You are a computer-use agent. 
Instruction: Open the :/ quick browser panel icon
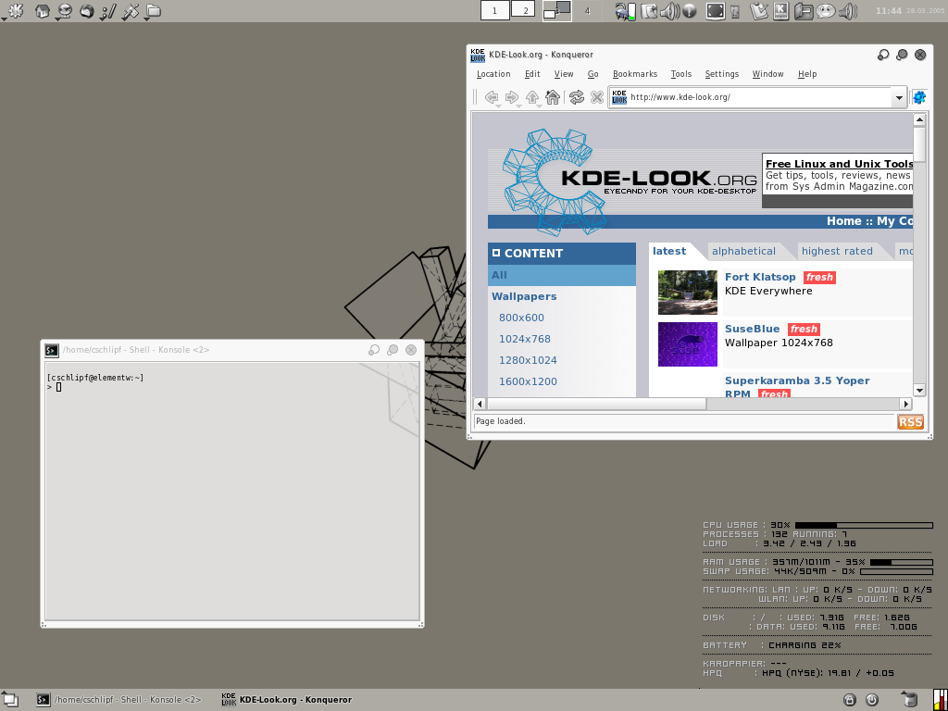108,10
